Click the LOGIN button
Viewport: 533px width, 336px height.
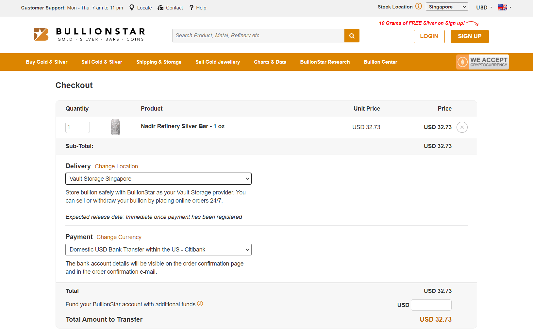[x=429, y=37]
